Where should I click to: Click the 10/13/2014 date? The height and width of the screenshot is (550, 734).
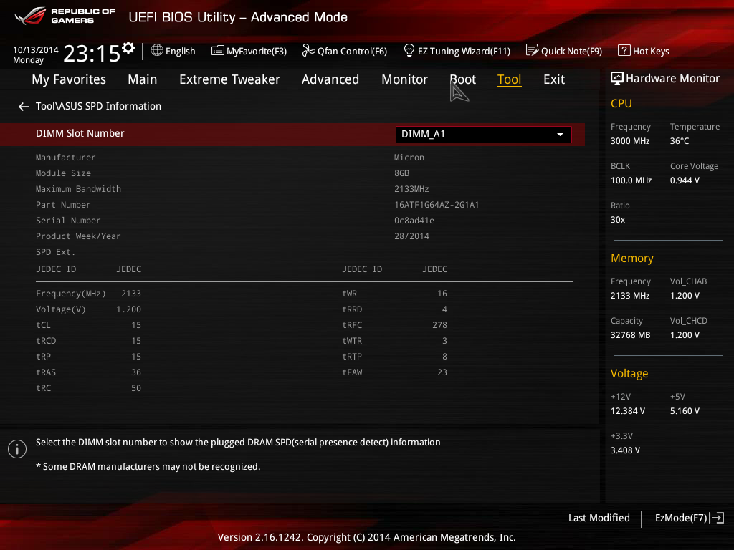click(x=36, y=49)
